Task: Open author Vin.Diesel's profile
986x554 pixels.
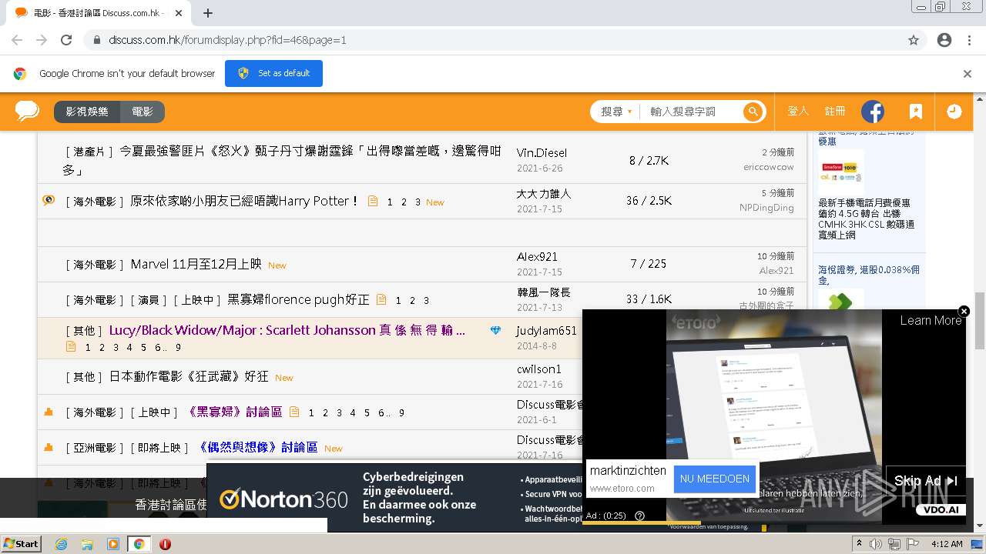Action: click(x=542, y=152)
